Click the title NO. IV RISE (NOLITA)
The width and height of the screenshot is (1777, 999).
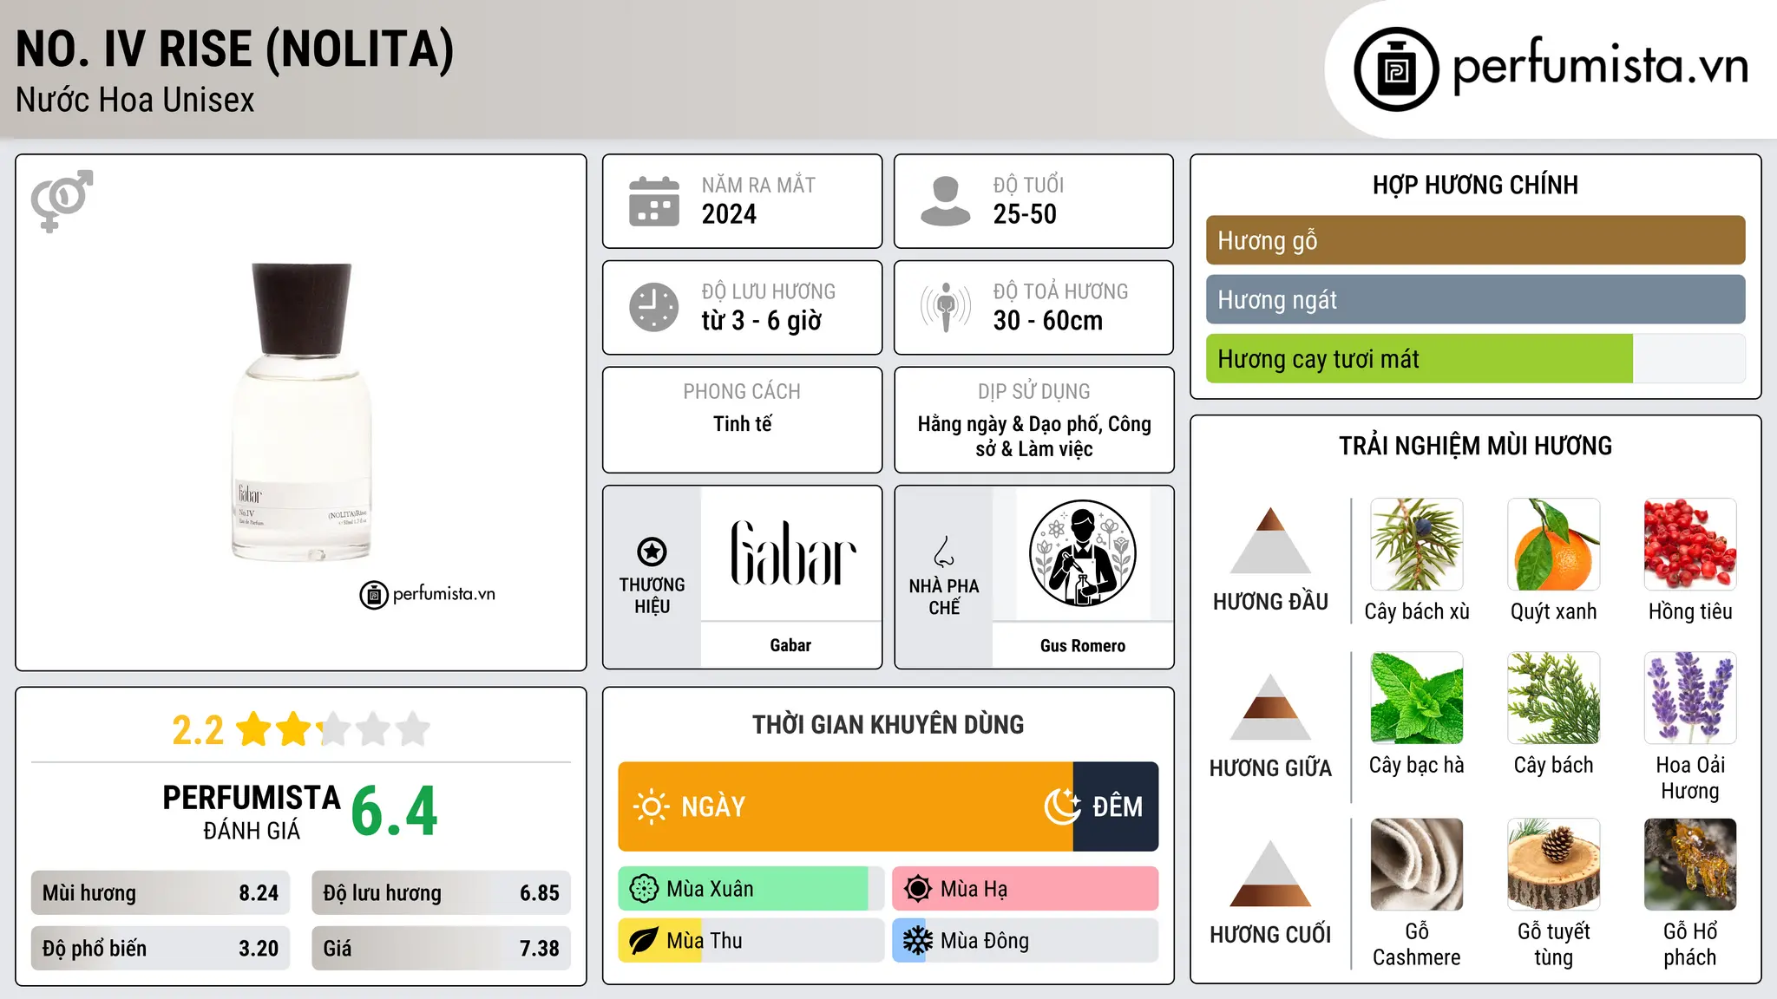click(235, 49)
